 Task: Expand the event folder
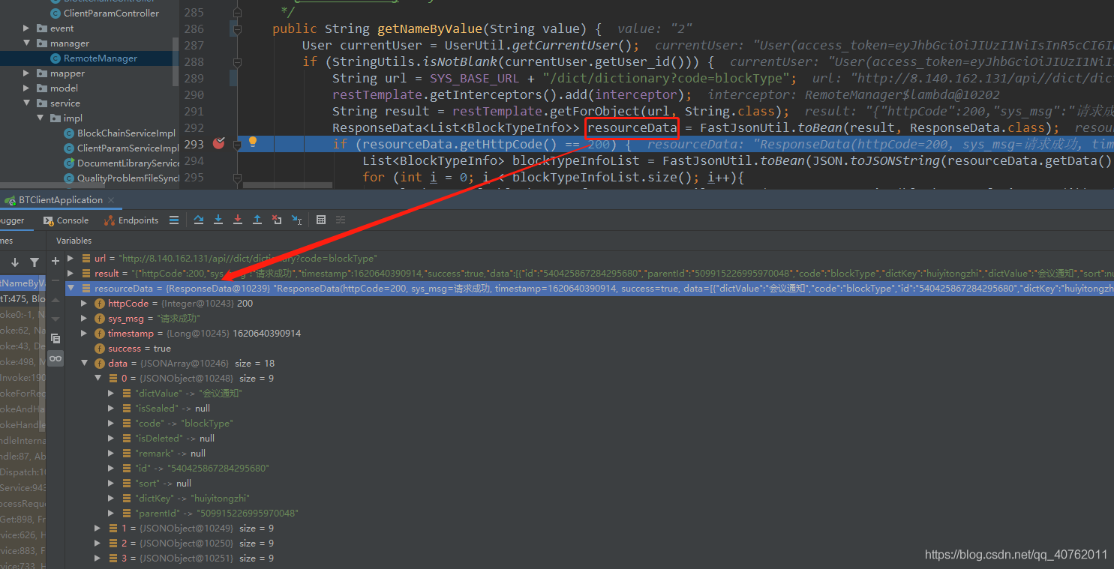(x=26, y=28)
